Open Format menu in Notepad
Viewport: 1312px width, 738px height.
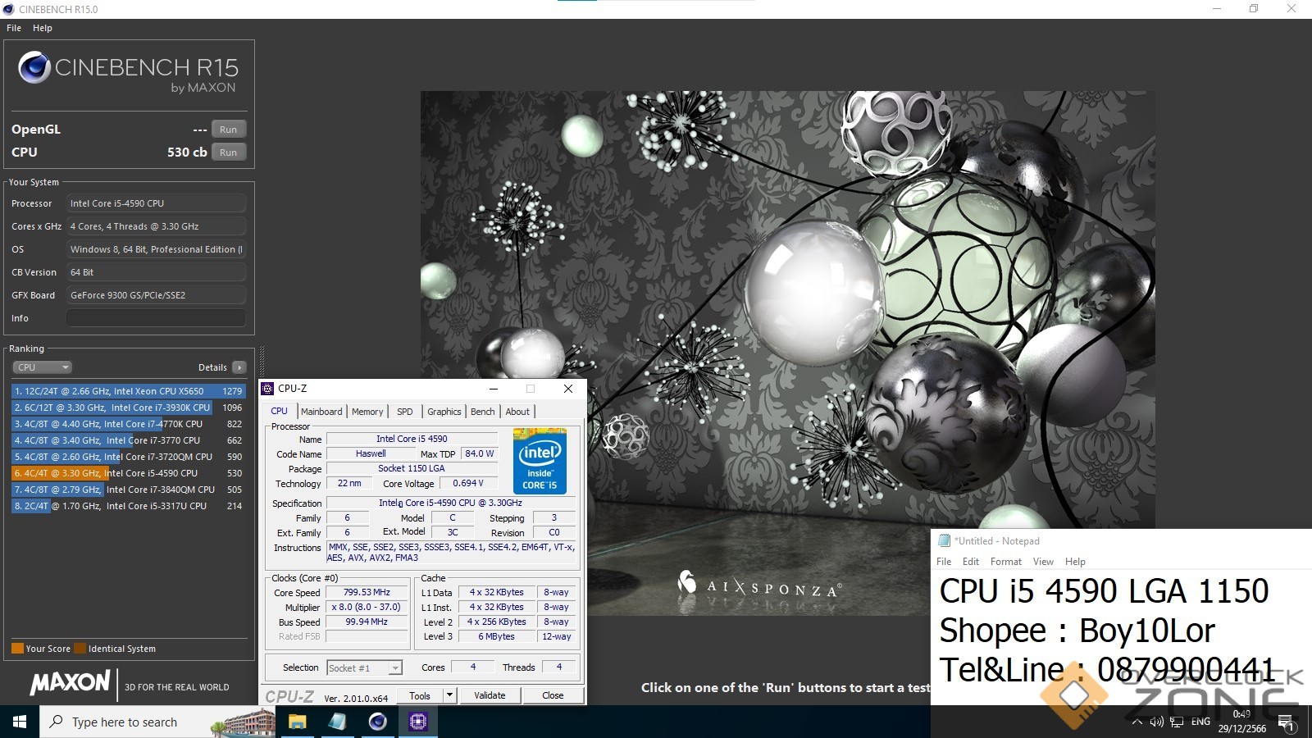tap(1005, 562)
